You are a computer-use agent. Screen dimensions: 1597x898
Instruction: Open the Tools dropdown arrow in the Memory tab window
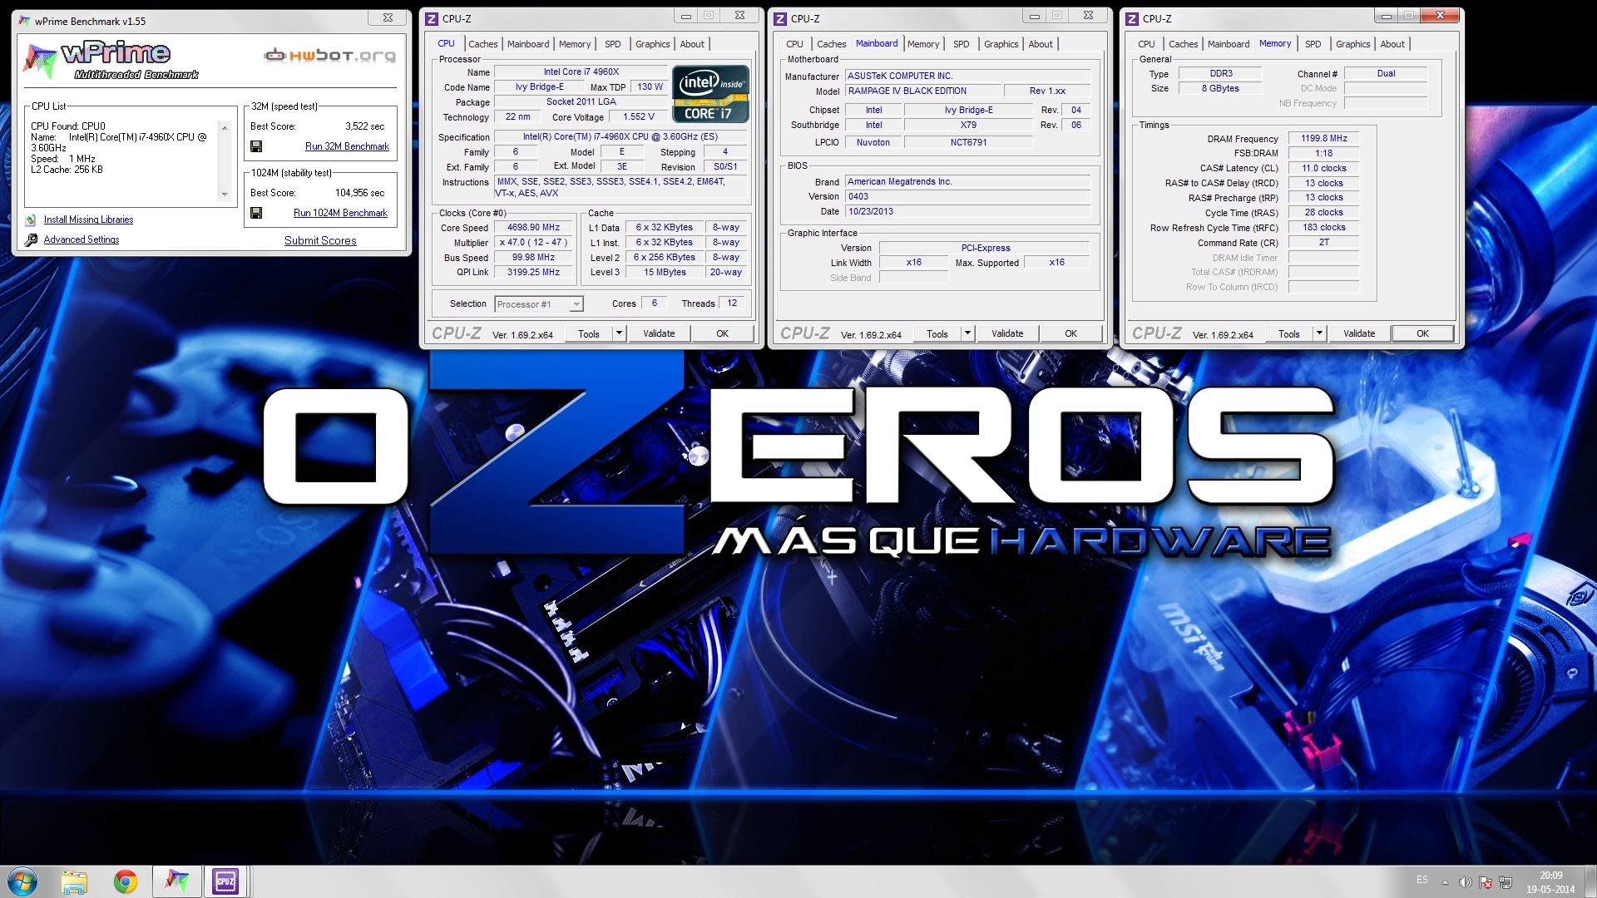click(1319, 333)
